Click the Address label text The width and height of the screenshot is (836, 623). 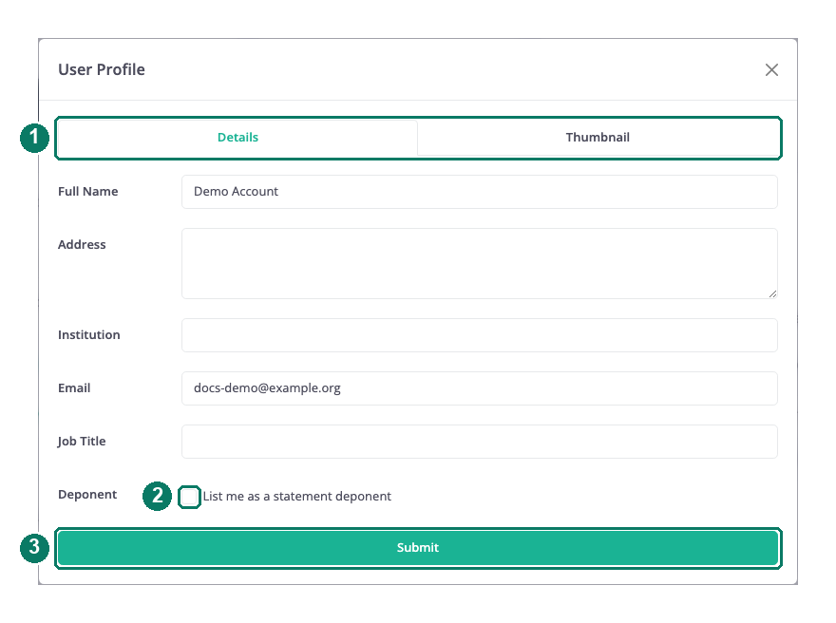click(x=82, y=245)
